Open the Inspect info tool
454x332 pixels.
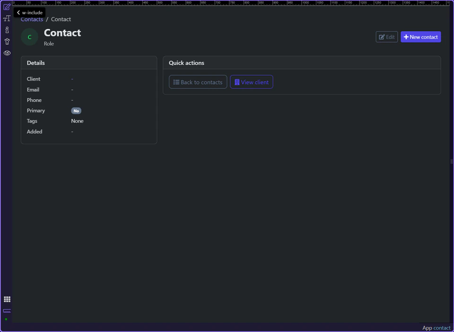click(7, 30)
